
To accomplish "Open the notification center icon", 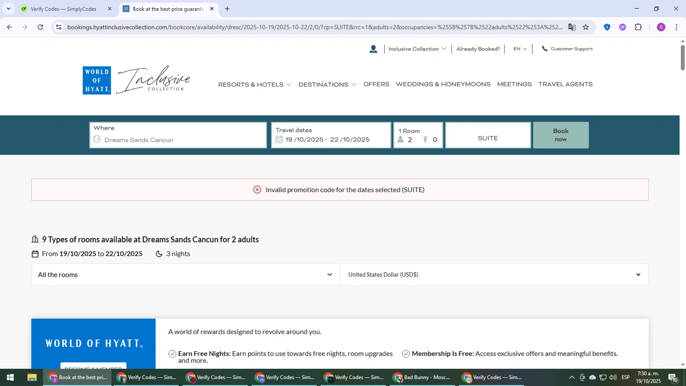I will coord(673,378).
